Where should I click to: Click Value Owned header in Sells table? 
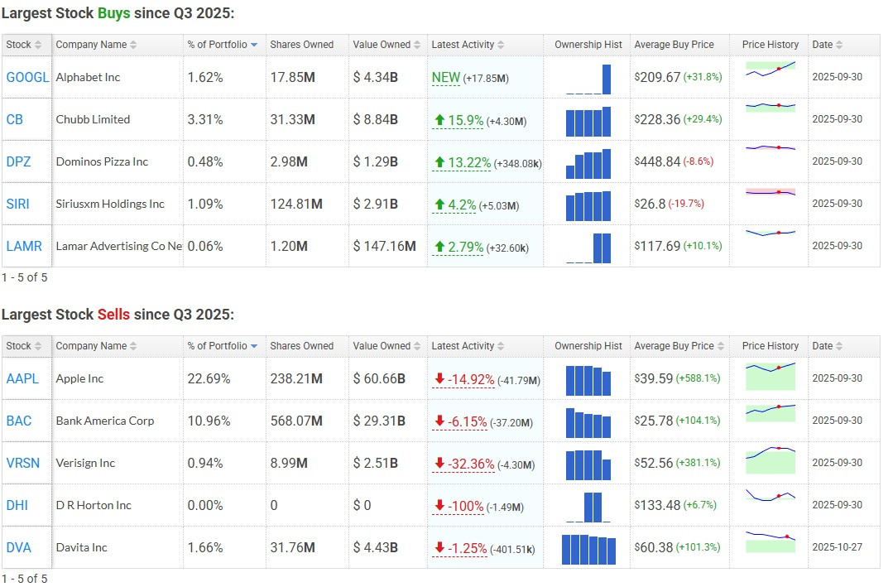382,346
